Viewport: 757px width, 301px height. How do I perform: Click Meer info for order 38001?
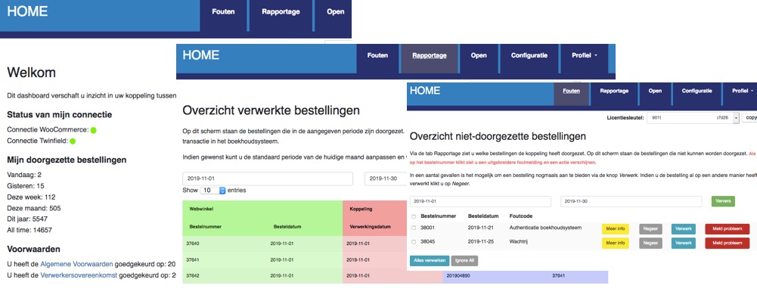615,229
